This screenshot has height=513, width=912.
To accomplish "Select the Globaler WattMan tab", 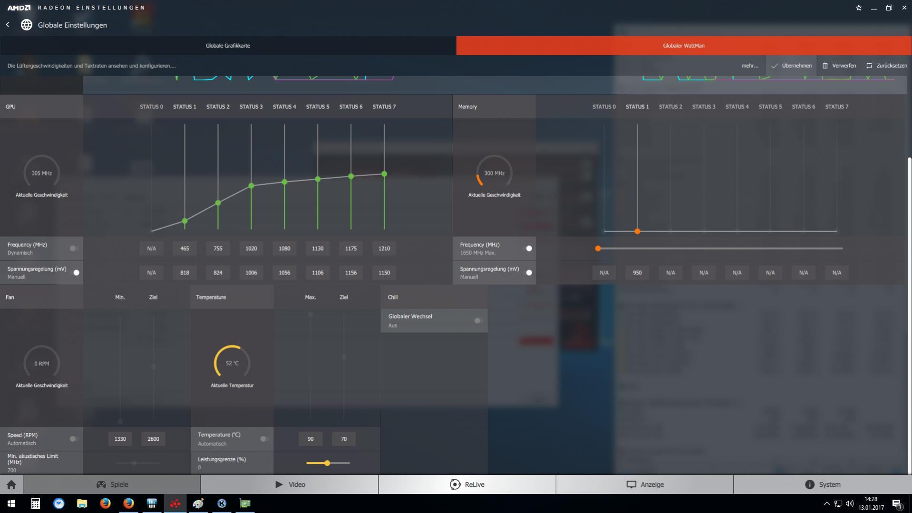I will point(684,46).
